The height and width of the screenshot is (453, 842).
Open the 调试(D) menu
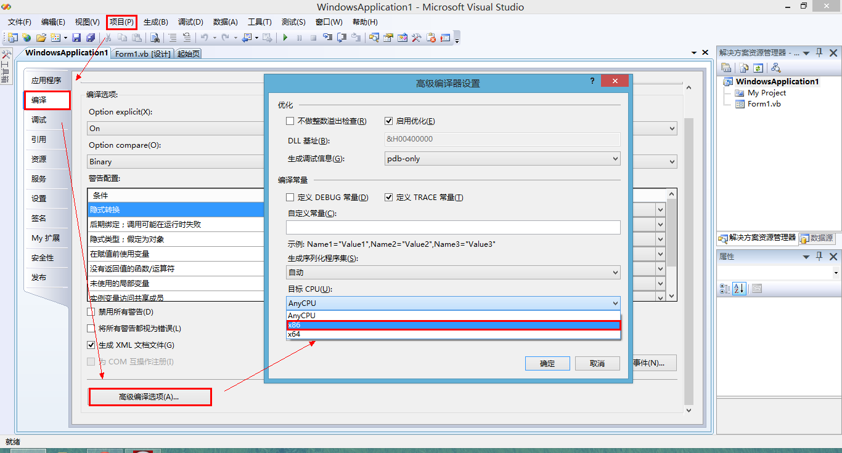(190, 22)
